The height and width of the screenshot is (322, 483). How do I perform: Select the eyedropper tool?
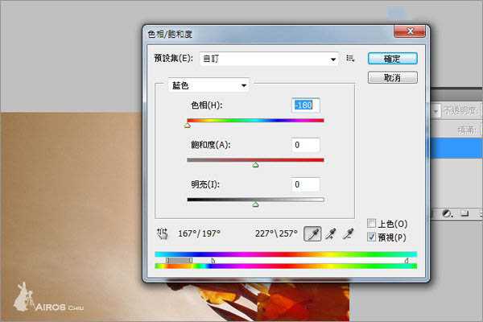312,233
